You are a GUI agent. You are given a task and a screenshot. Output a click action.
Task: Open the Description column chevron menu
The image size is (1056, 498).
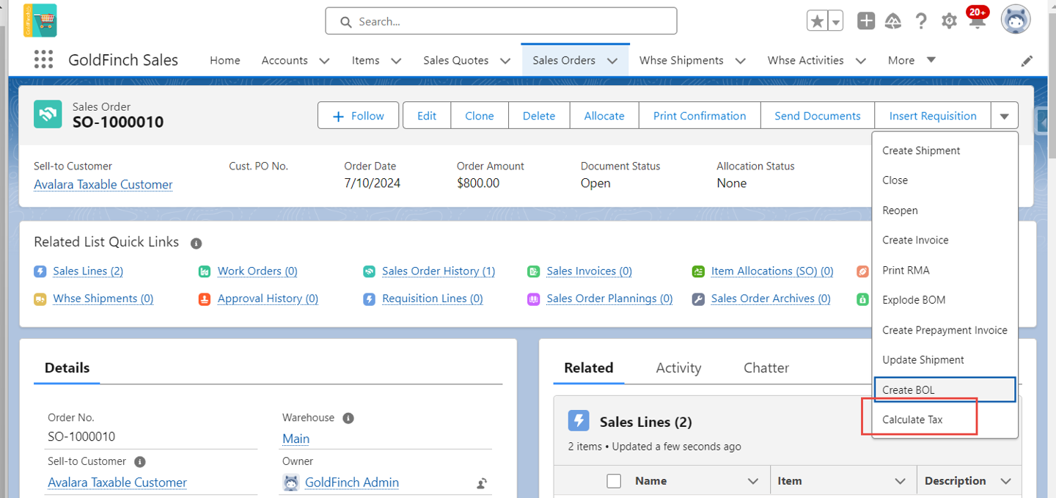[1005, 481]
